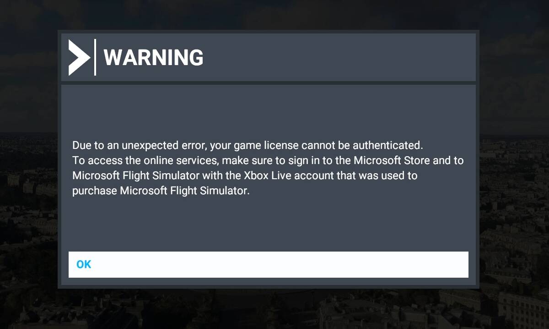The image size is (549, 329).
Task: Click the vertical divider beside the chevron
Action: 95,57
